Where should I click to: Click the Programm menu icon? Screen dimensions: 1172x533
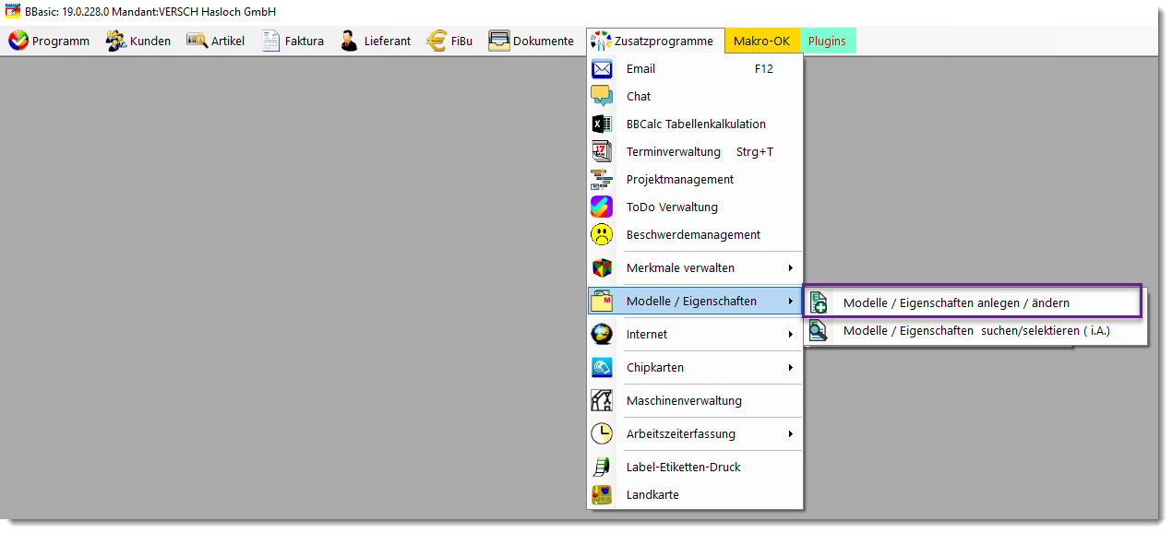[18, 41]
